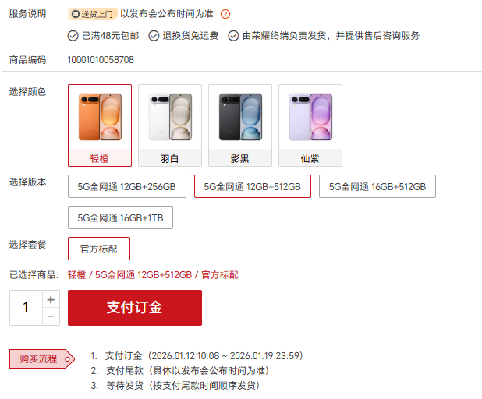Select the 羽白 white color option

[170, 125]
